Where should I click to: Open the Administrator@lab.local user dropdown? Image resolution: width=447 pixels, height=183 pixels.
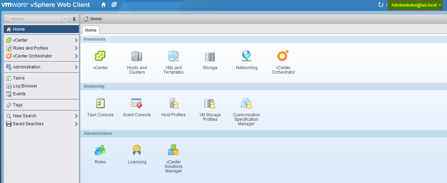click(415, 5)
